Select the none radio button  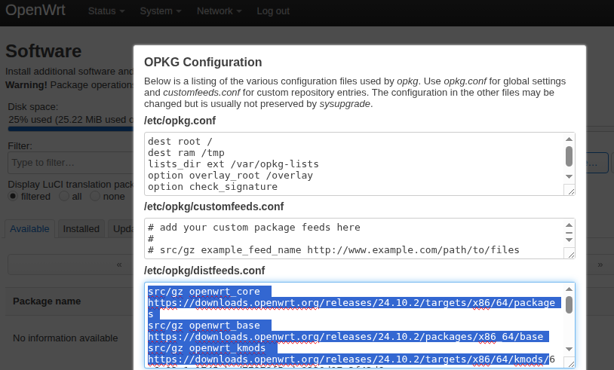pos(95,197)
